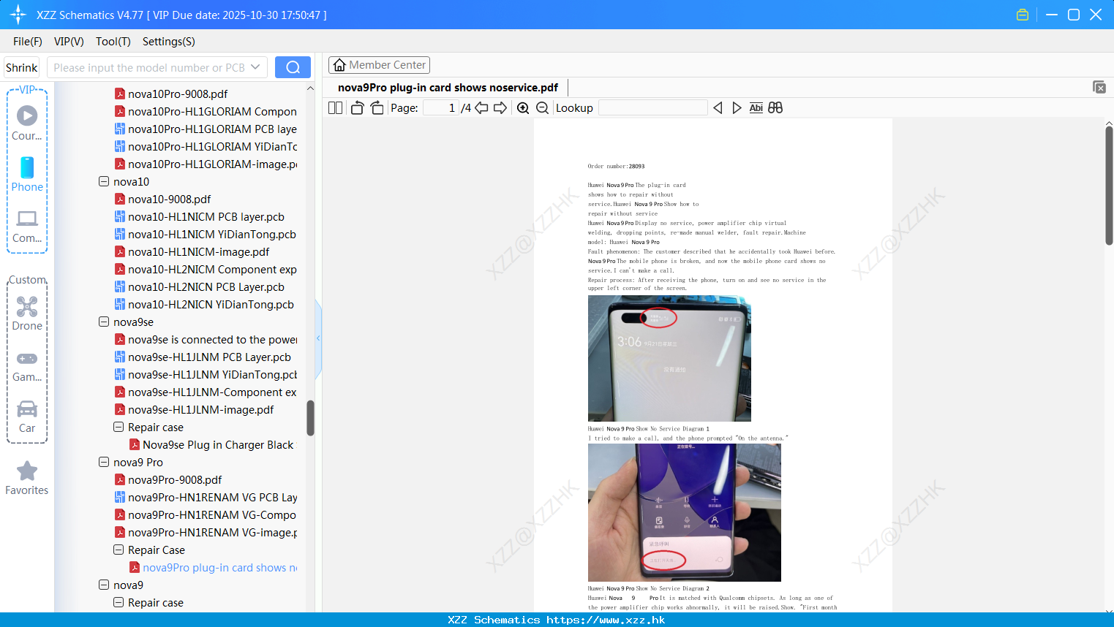Open the Course section in sidebar

point(27,123)
